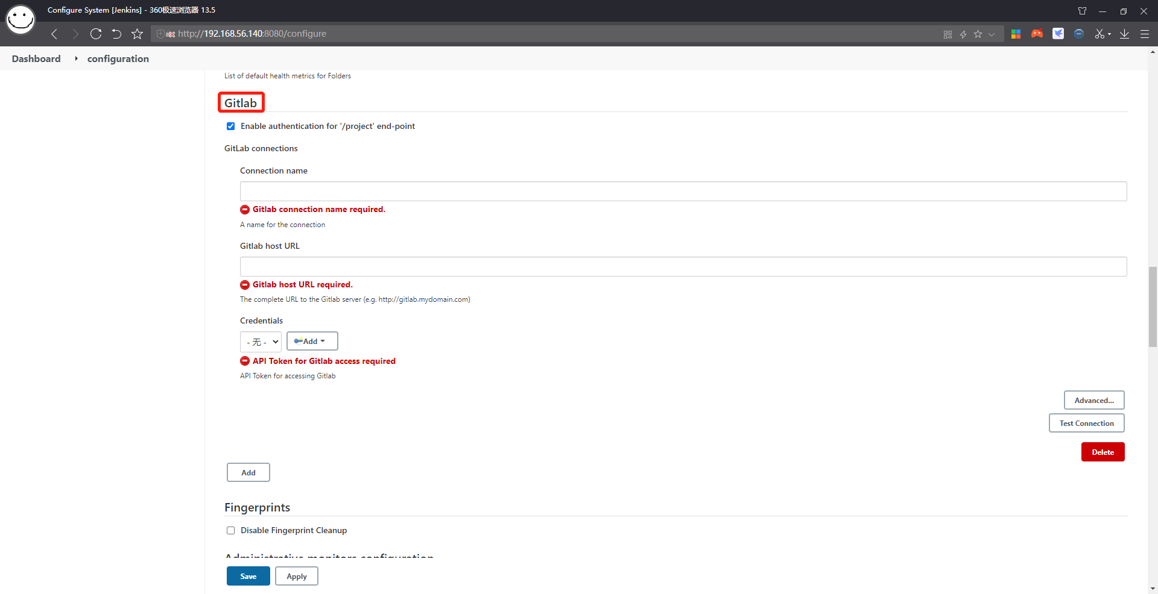Add another GitLab connection
The height and width of the screenshot is (594, 1158).
pyautogui.click(x=248, y=472)
